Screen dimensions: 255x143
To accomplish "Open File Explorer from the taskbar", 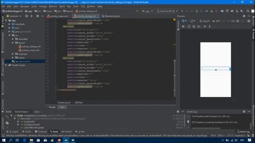I will [x=31, y=140].
